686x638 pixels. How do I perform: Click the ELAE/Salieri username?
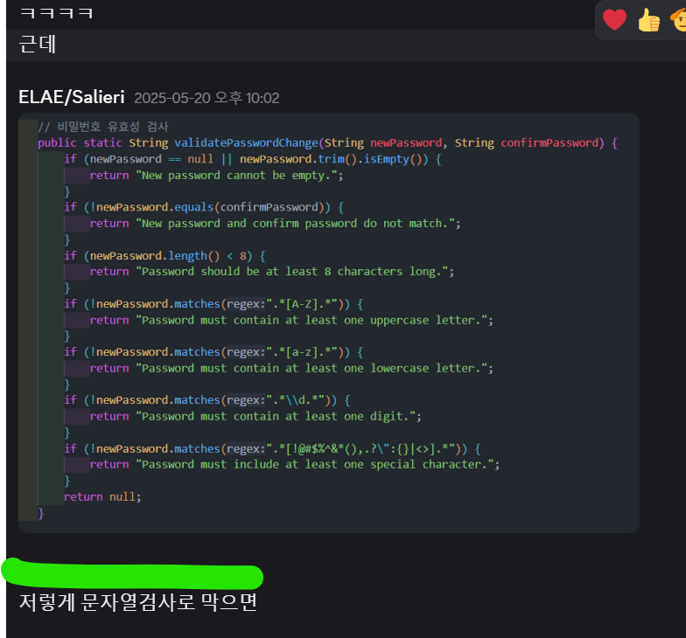point(72,97)
